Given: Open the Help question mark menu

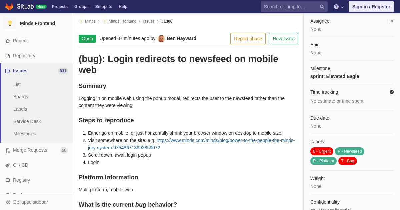Looking at the screenshot, I should tap(339, 7).
